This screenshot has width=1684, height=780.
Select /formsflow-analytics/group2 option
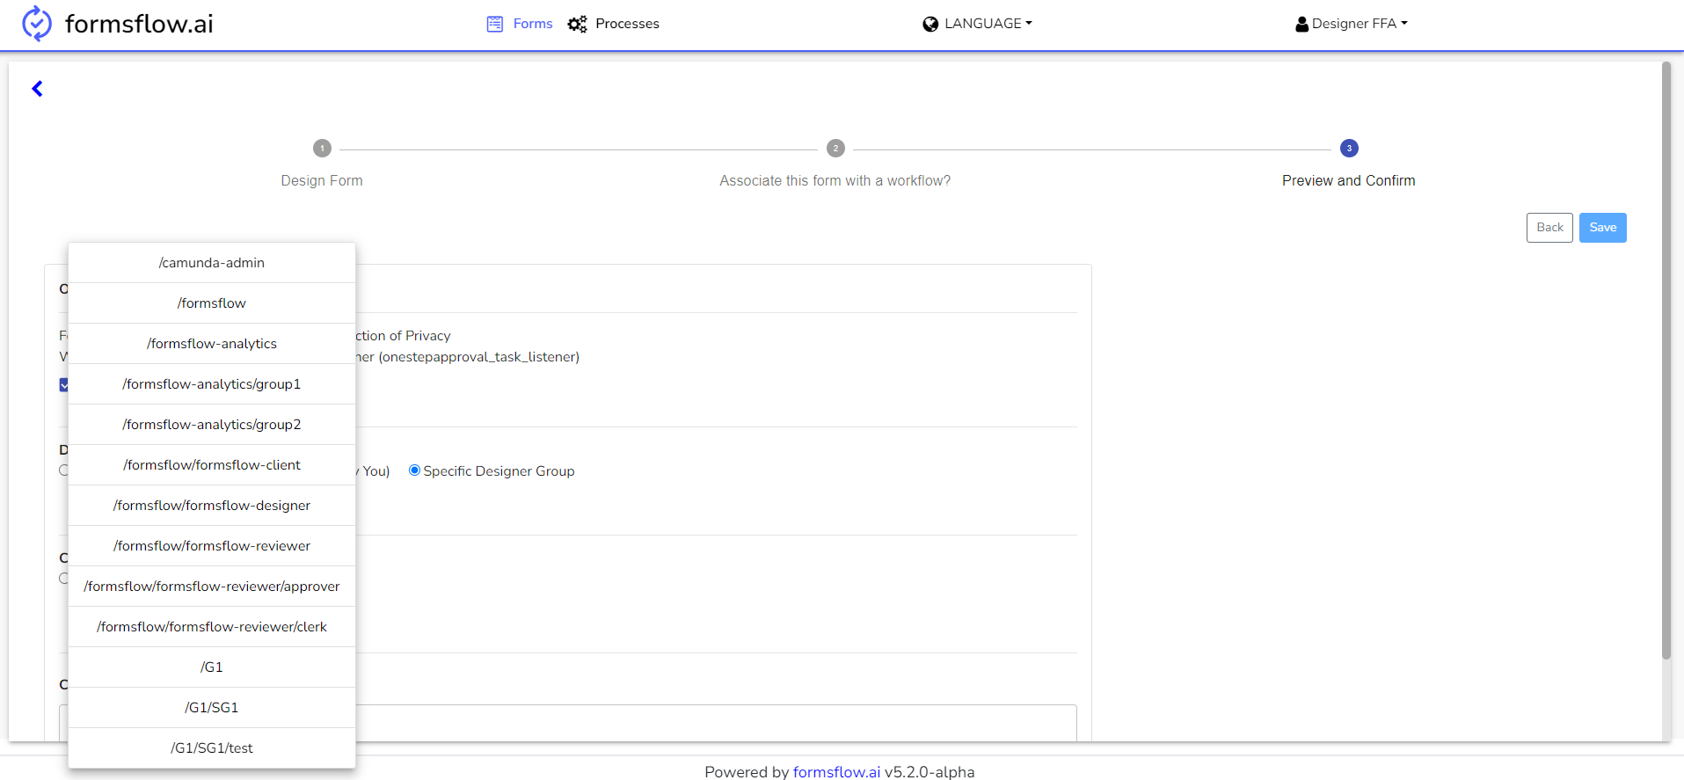212,425
